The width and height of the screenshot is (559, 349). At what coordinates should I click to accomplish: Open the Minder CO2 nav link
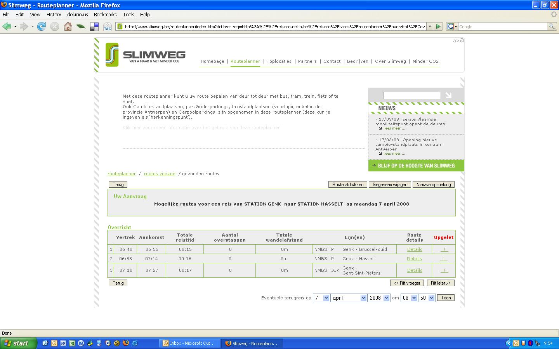click(425, 61)
